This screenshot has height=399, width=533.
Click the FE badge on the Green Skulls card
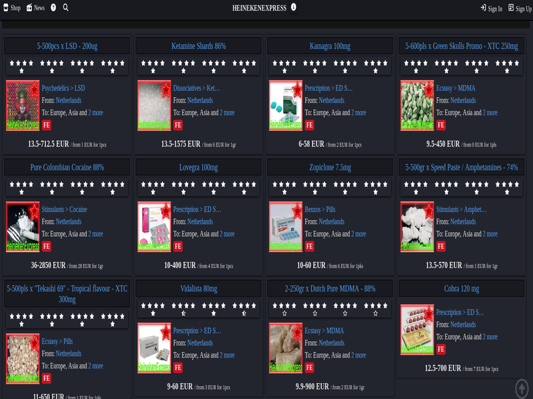tap(441, 125)
